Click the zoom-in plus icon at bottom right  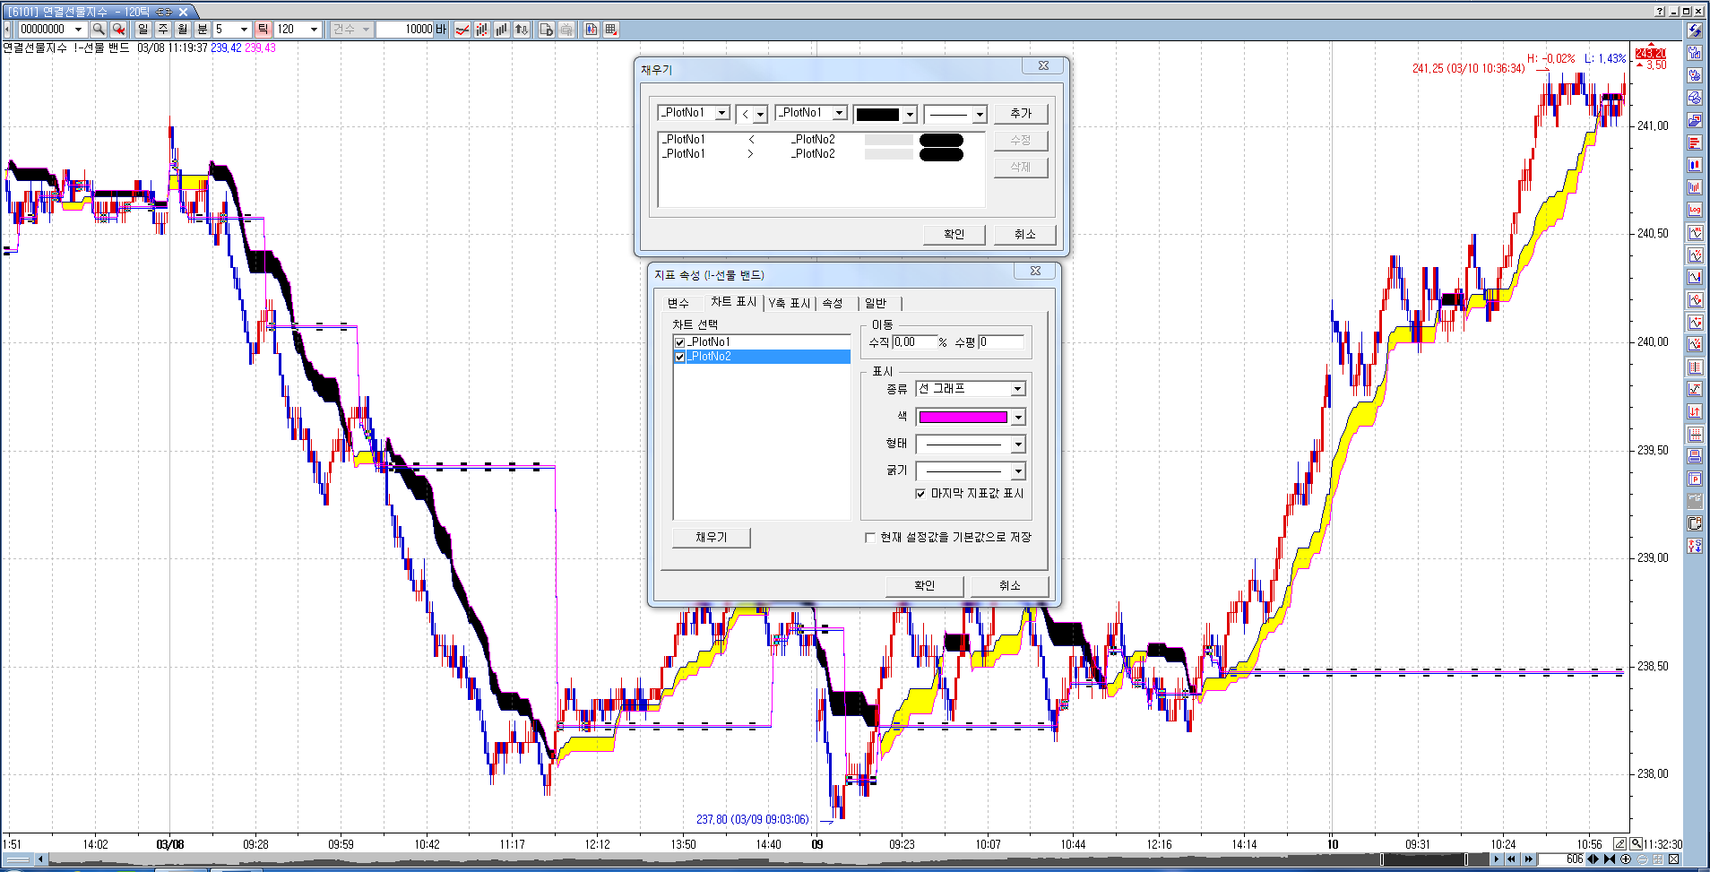tap(1626, 859)
